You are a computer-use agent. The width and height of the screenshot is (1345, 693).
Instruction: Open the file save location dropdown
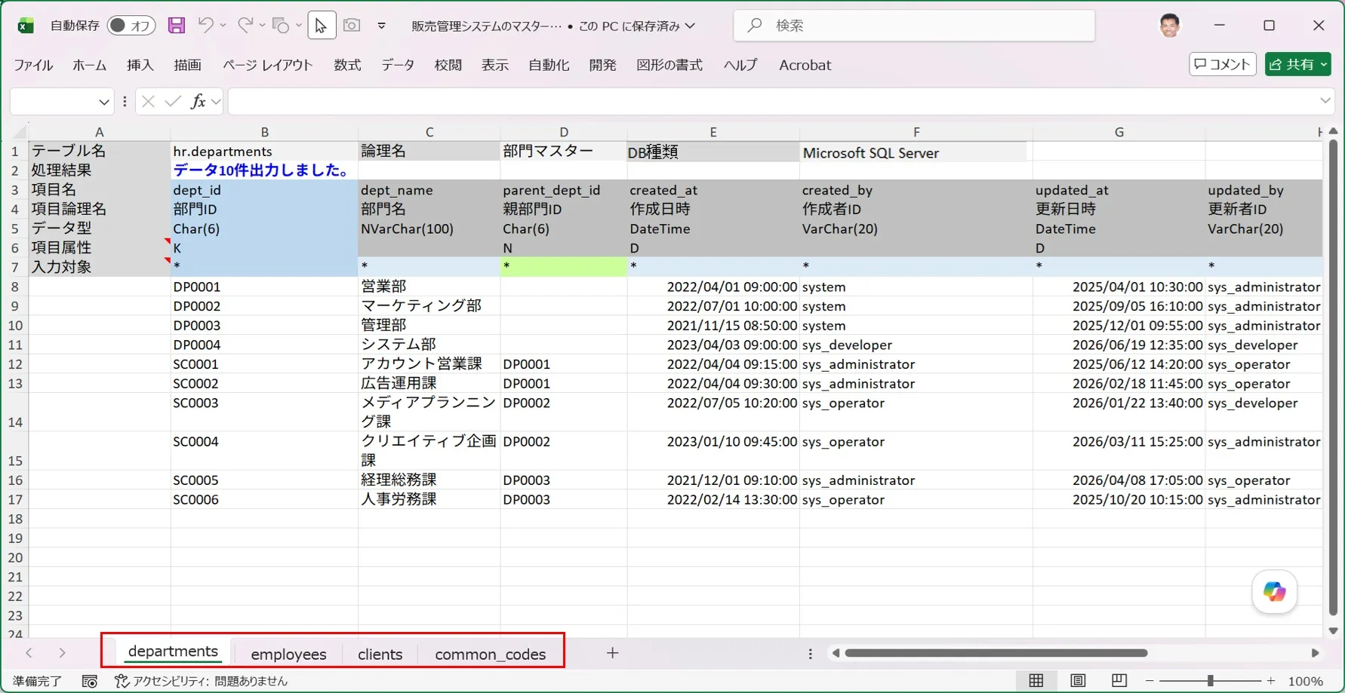[x=690, y=26]
